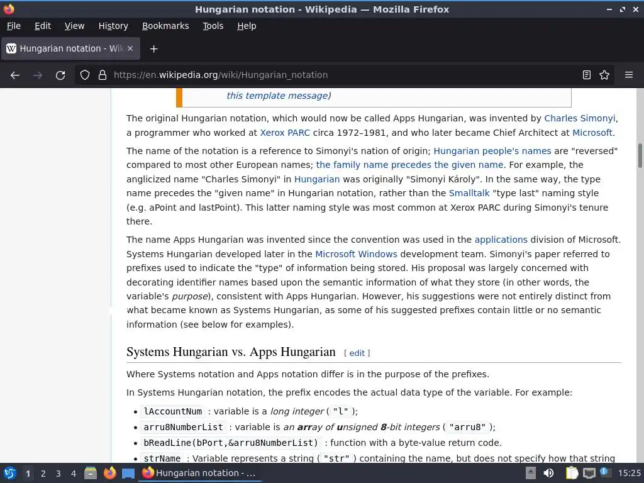
Task: Open the volume control tray icon
Action: [548, 473]
